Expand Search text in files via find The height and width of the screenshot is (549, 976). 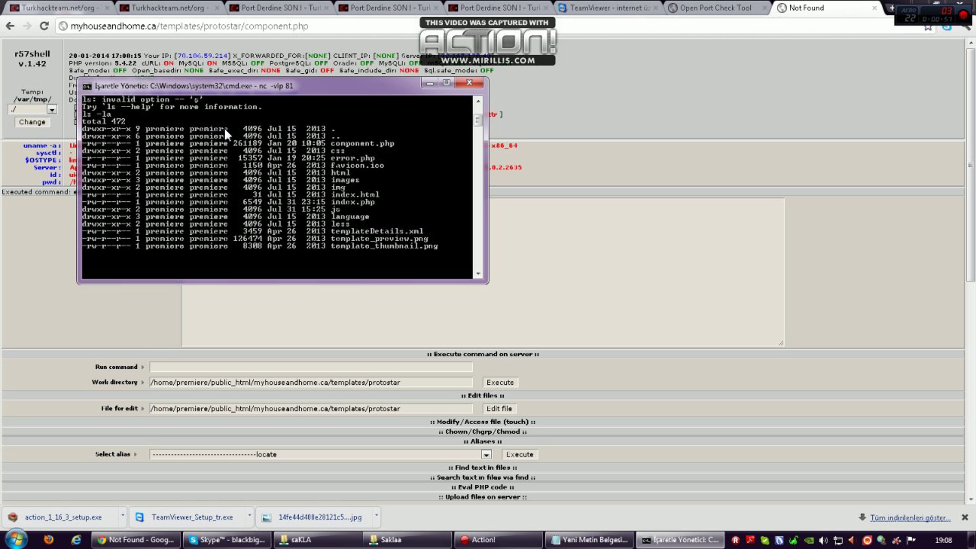[483, 477]
